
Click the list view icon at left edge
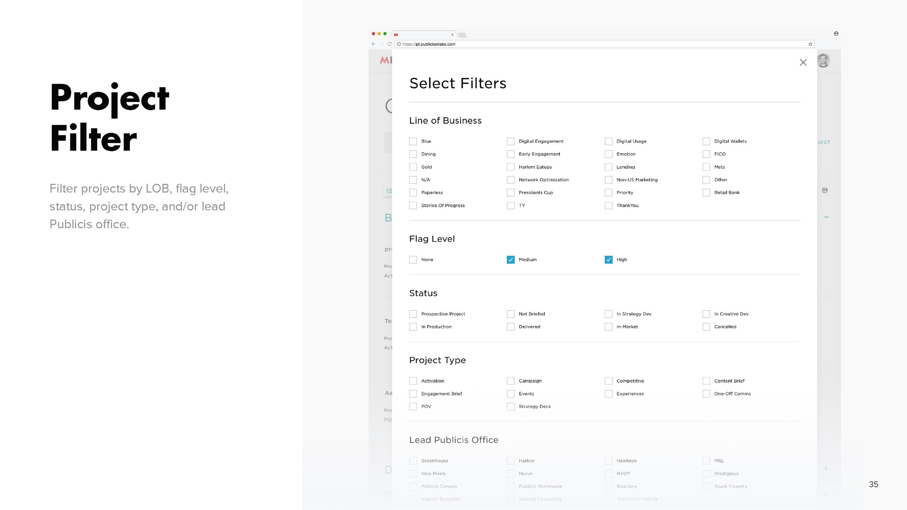[x=389, y=191]
